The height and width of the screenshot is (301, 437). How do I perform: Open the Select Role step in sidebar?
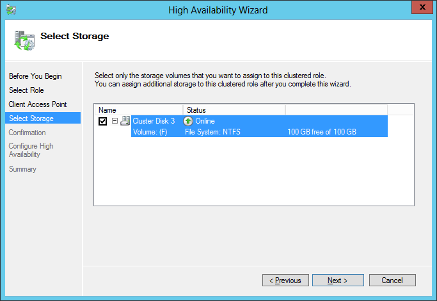click(x=26, y=90)
